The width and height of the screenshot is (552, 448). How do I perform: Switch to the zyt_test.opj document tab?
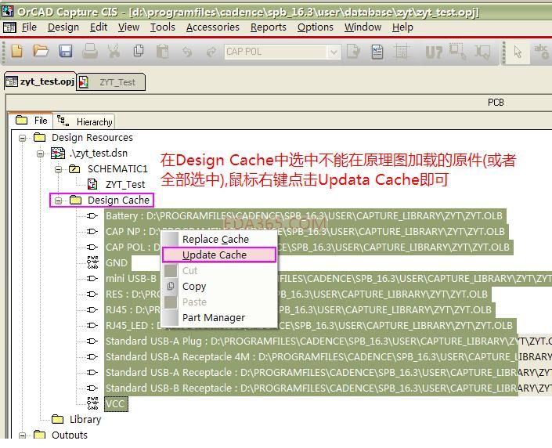[41, 81]
